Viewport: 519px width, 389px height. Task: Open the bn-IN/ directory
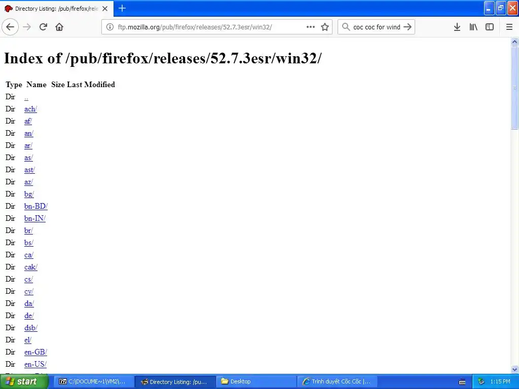(35, 219)
